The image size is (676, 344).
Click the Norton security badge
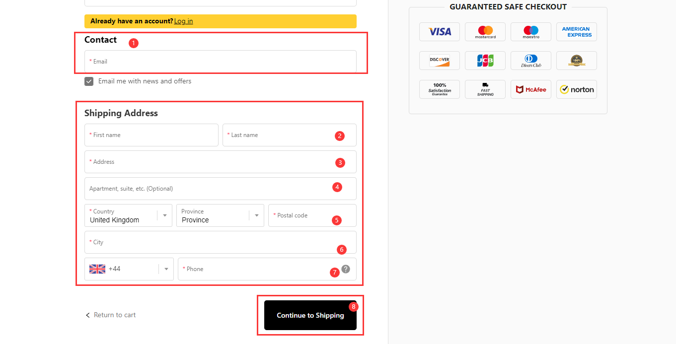pos(576,89)
